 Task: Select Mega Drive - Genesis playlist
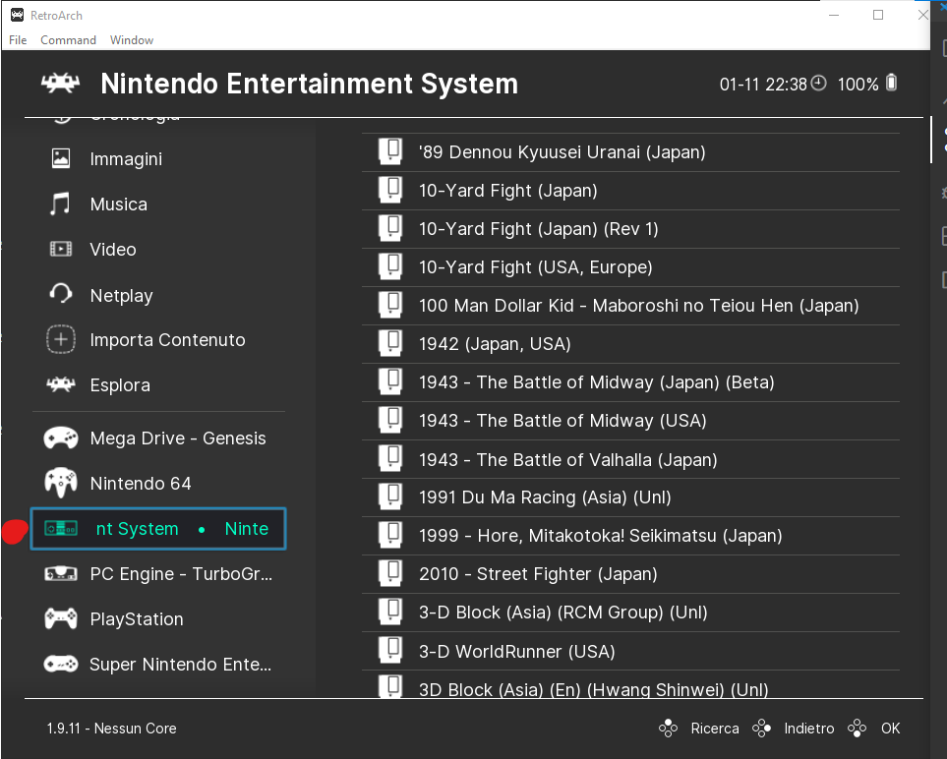click(x=158, y=438)
